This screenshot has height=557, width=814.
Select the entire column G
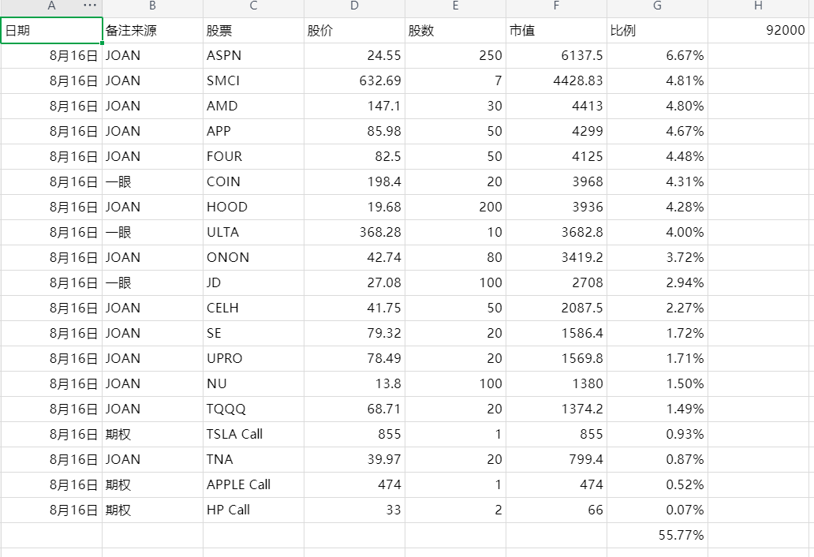657,6
